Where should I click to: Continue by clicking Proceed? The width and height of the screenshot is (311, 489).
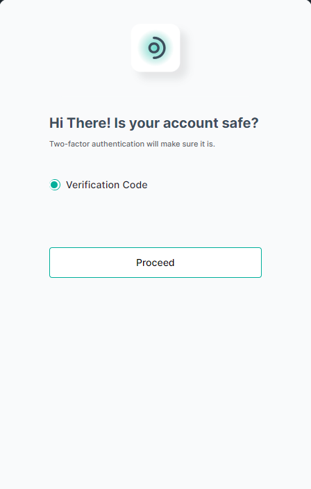[x=155, y=263]
